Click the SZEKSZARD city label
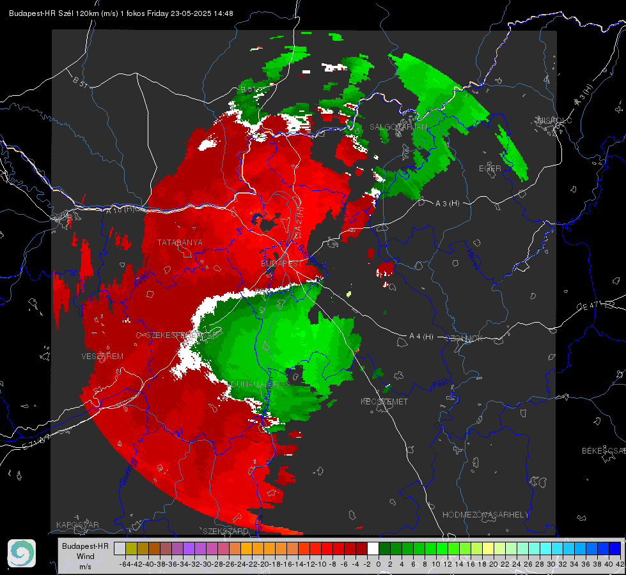The image size is (626, 575). pos(226,531)
